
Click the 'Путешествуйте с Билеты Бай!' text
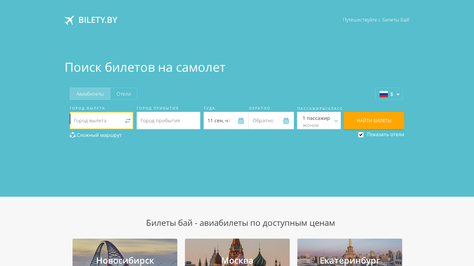tap(376, 20)
